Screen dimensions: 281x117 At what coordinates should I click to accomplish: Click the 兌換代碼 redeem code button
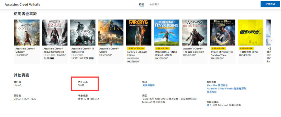(270, 4)
